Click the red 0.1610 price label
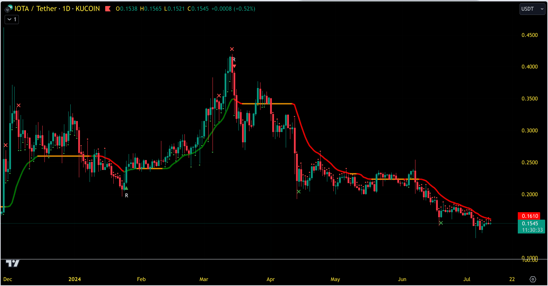 tap(529, 216)
